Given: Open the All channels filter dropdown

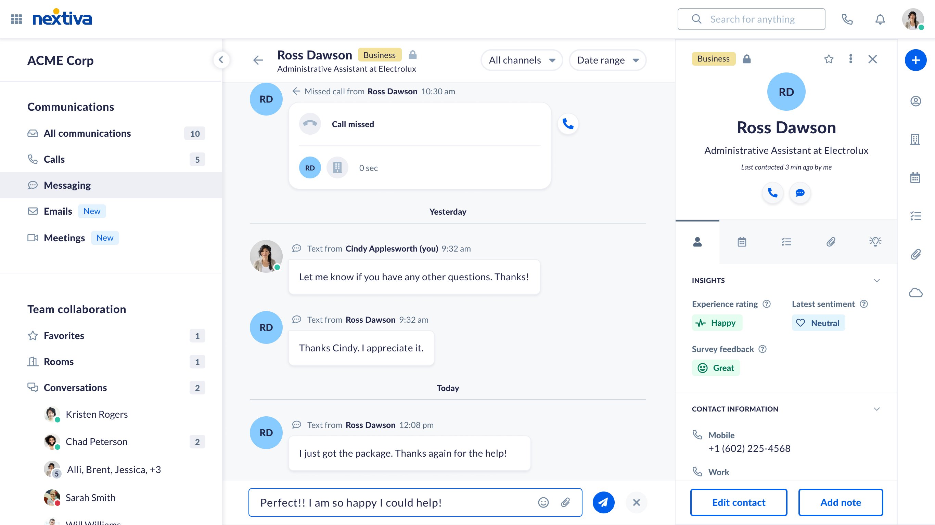Looking at the screenshot, I should point(521,60).
